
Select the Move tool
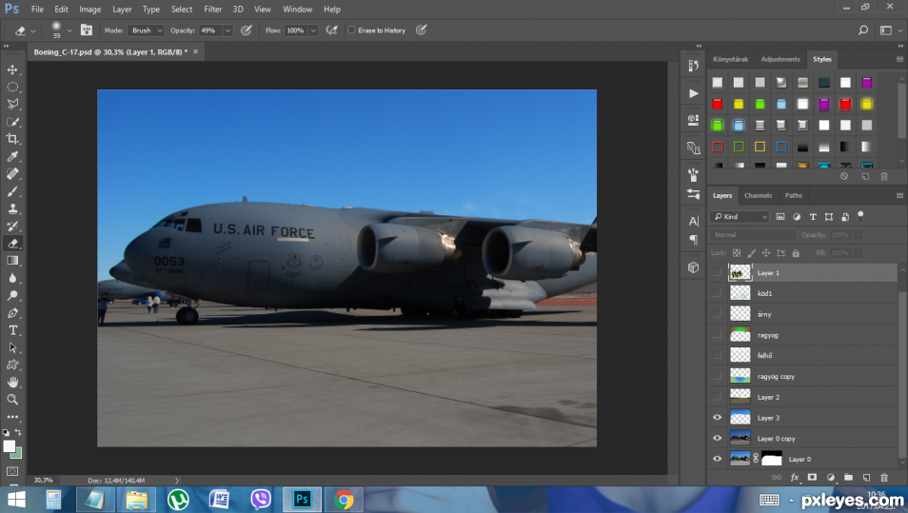pos(12,69)
